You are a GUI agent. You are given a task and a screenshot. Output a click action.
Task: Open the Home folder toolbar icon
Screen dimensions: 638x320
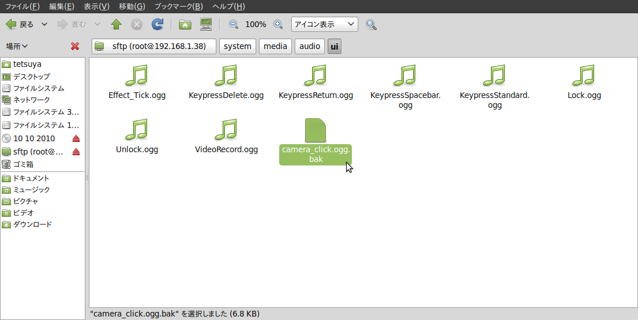185,24
